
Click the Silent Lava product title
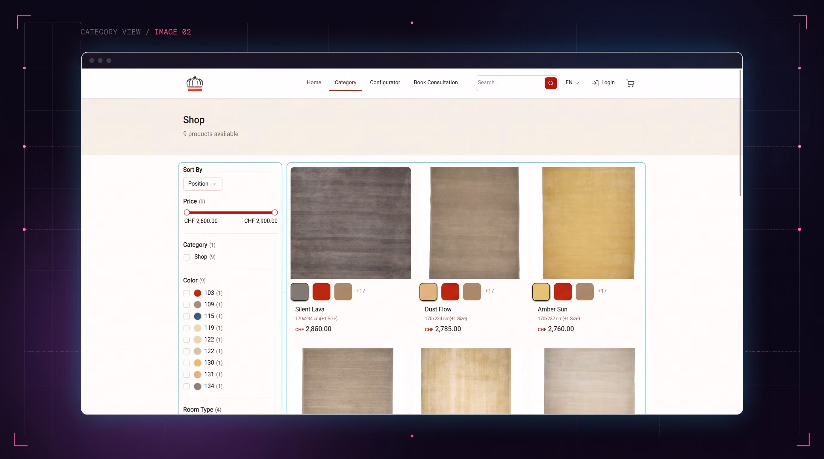click(310, 309)
